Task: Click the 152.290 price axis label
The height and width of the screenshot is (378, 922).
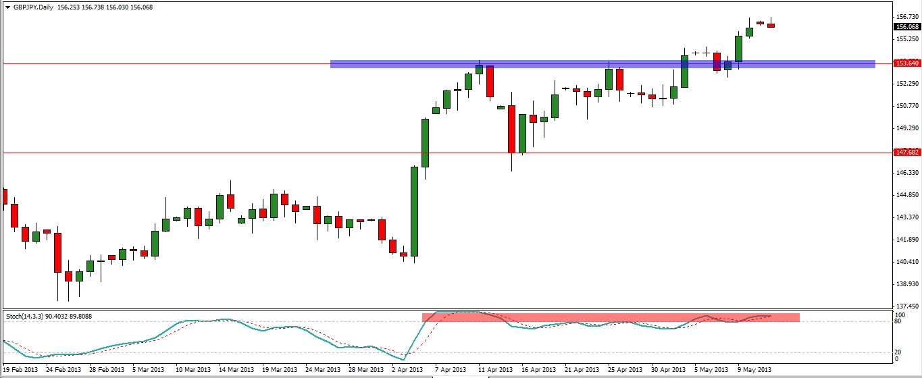Action: pos(906,84)
